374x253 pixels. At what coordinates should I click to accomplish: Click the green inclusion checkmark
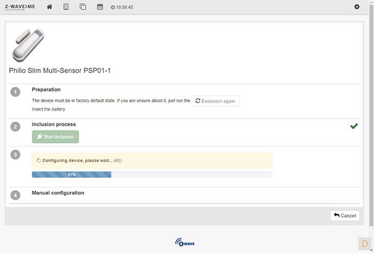pos(354,126)
